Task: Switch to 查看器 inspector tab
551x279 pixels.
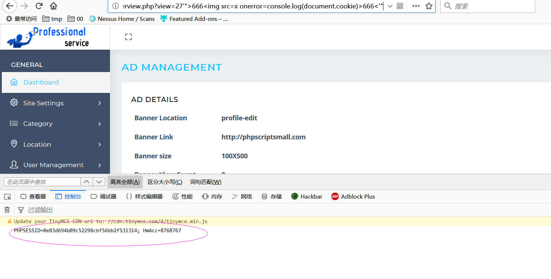Action: click(x=33, y=197)
